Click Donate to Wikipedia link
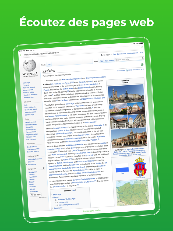 (30, 95)
